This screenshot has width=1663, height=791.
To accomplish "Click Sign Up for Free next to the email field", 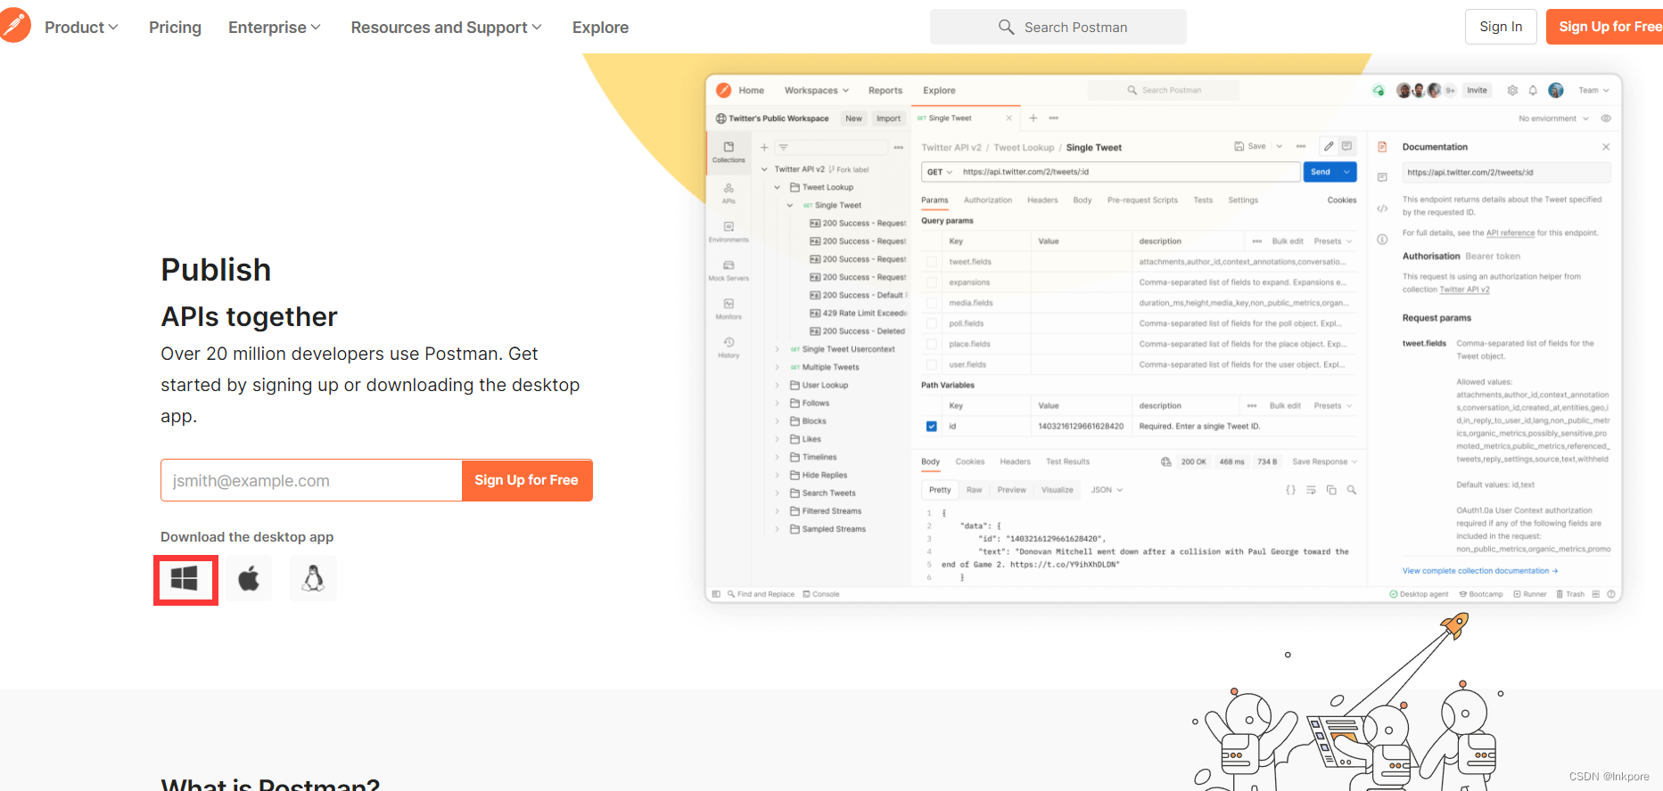I will (526, 480).
